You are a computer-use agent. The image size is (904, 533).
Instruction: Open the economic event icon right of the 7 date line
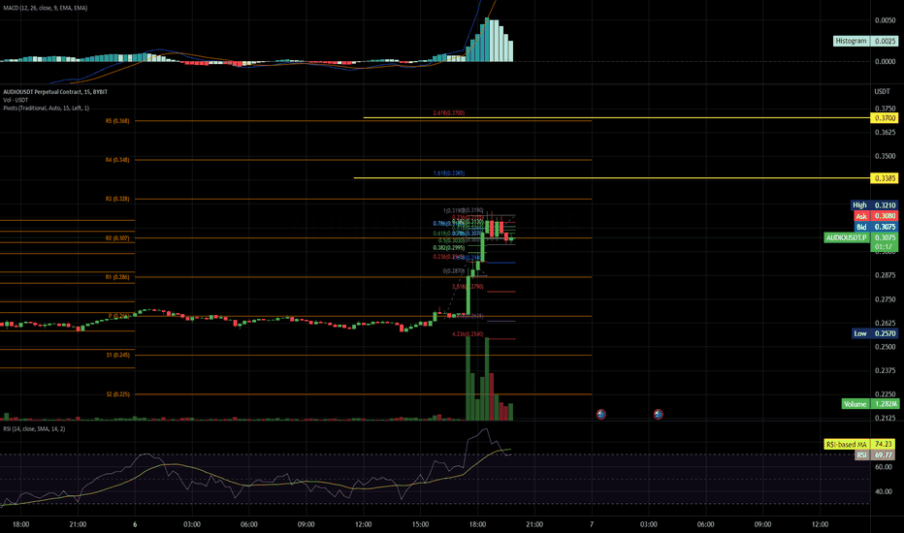coord(600,415)
